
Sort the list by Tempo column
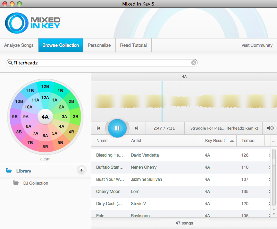point(248,141)
